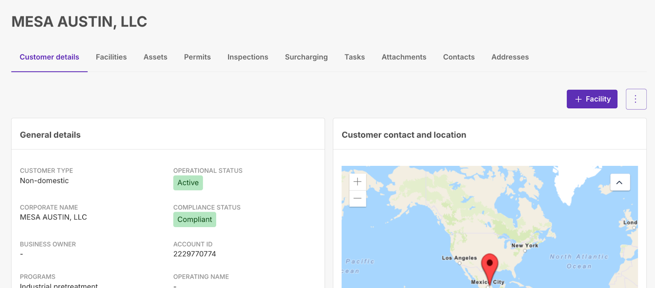Screen dimensions: 655x288
Task: Click the New York label on map
Action: pos(524,246)
